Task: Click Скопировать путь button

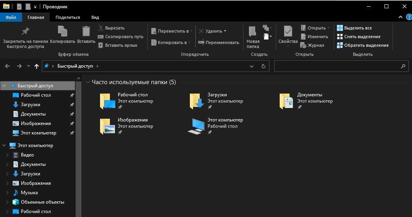Action: (121, 37)
